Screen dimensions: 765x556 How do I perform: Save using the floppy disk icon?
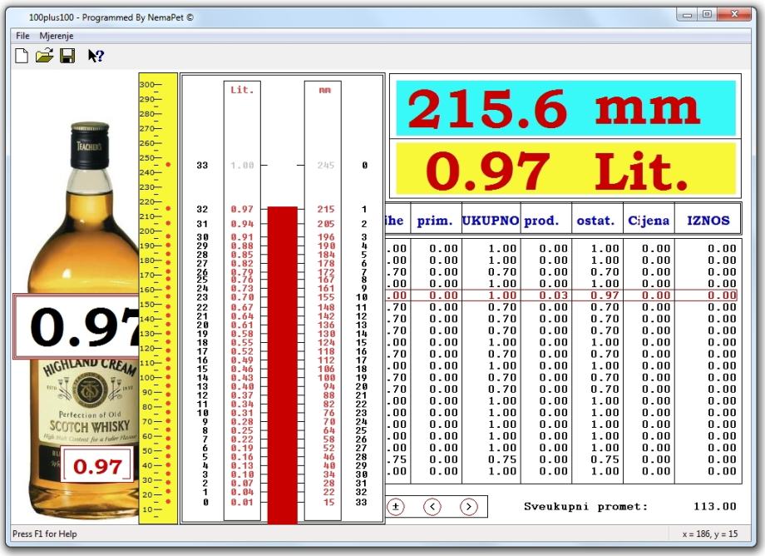[x=67, y=56]
